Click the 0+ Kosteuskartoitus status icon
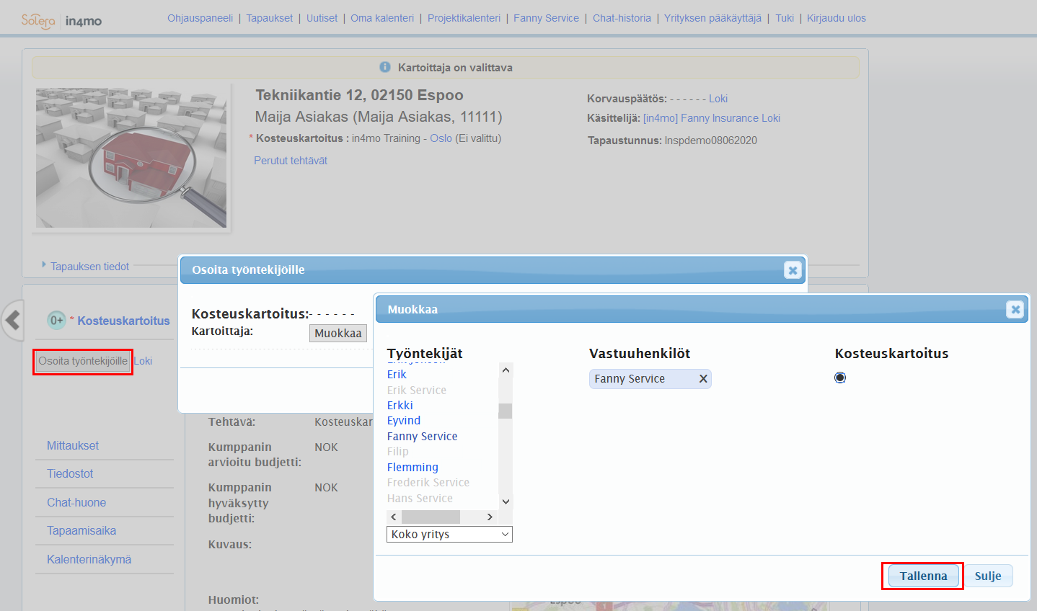Image resolution: width=1037 pixels, height=611 pixels. [x=56, y=321]
